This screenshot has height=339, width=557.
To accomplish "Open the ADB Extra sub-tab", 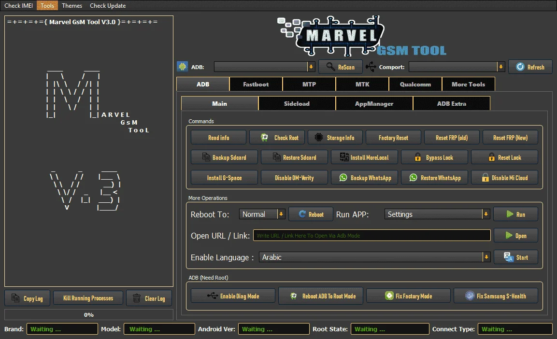I will 452,104.
